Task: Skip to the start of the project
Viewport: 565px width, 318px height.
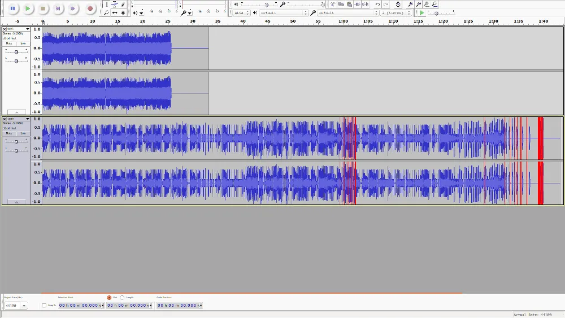Action: [58, 8]
